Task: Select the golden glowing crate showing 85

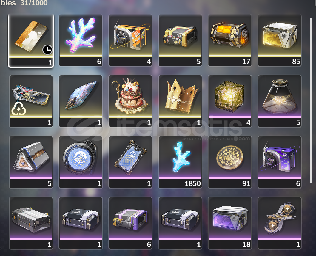Action: point(280,40)
